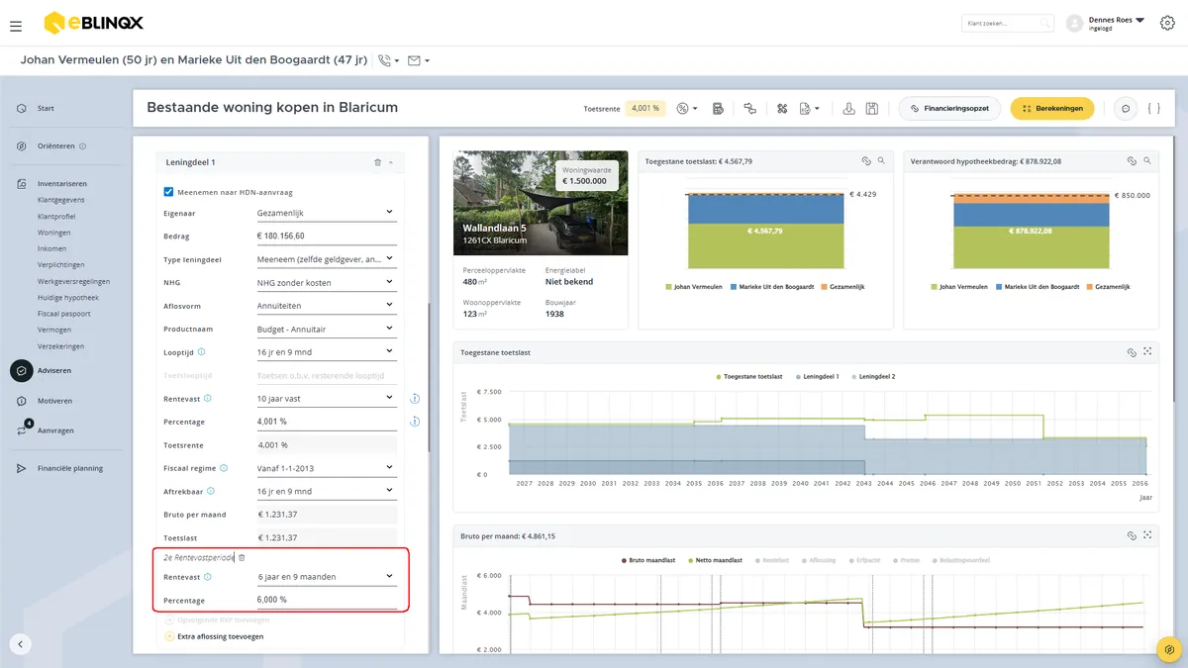The image size is (1188, 668).
Task: Click the Klant zoeken search field
Action: 1007,23
